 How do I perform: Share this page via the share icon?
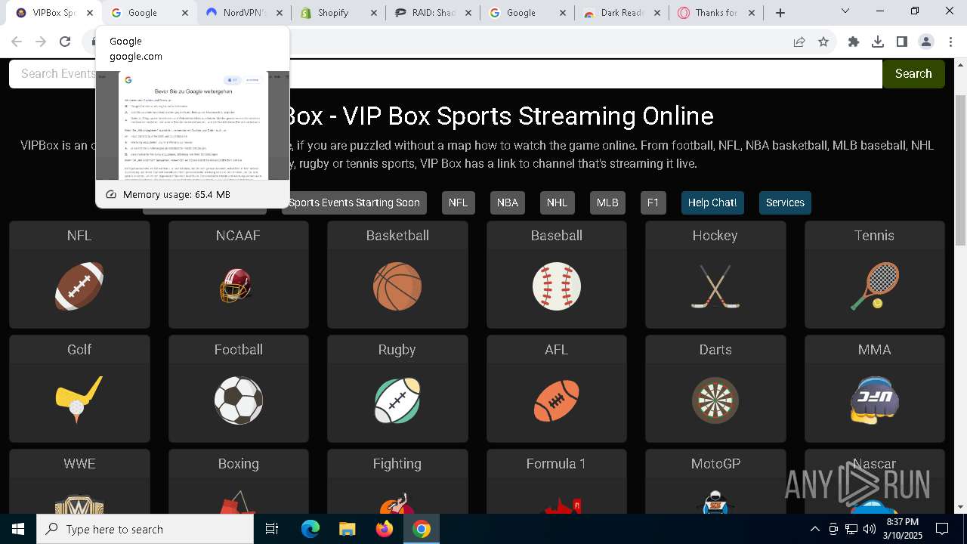tap(799, 42)
